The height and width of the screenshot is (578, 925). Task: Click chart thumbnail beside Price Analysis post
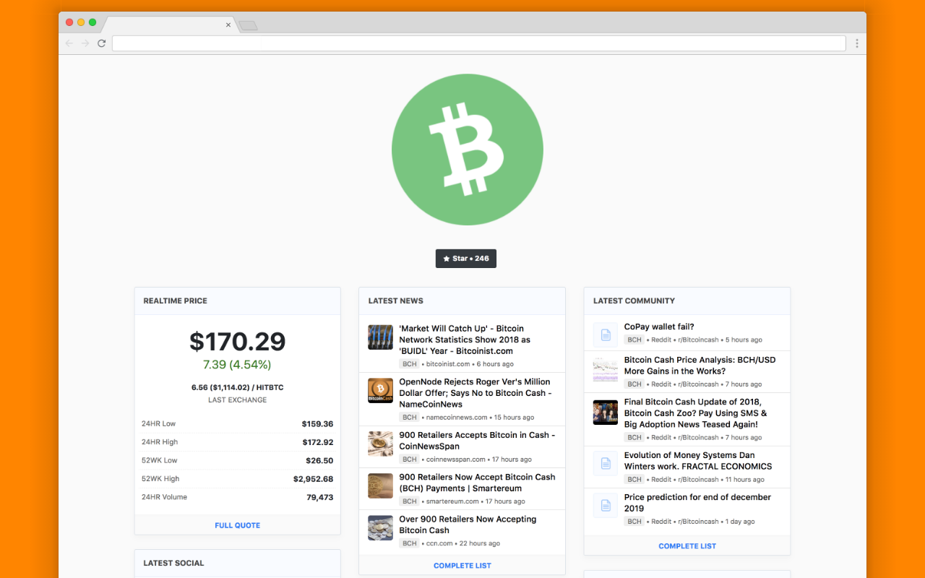click(606, 368)
